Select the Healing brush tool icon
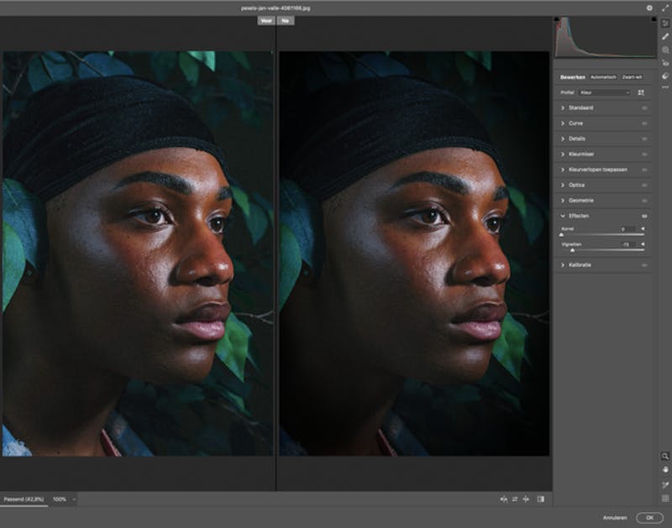The width and height of the screenshot is (672, 528). pyautogui.click(x=665, y=37)
